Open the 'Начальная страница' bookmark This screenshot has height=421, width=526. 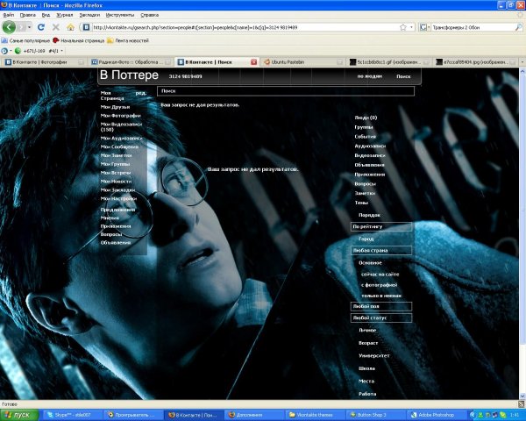click(79, 40)
